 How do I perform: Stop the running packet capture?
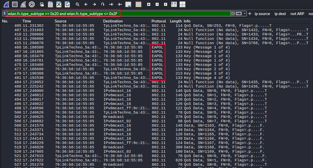[15, 4]
